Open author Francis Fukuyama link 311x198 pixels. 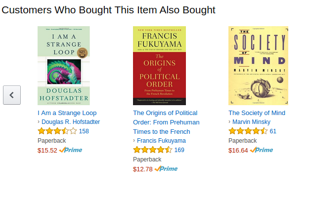[x=161, y=141]
